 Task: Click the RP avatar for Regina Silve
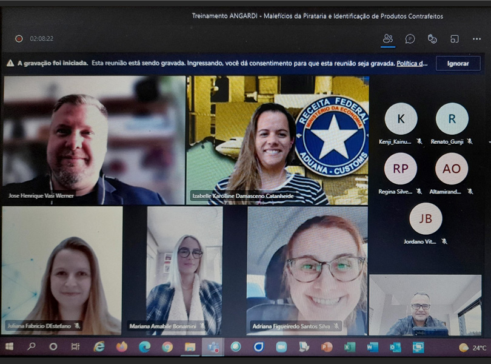pos(401,169)
